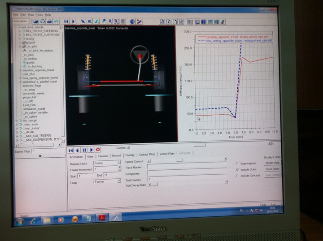
Task: Click the Model Input button
Action: click(x=272, y=163)
